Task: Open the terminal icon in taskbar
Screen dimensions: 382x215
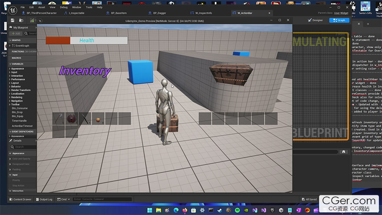Action: [211, 210]
